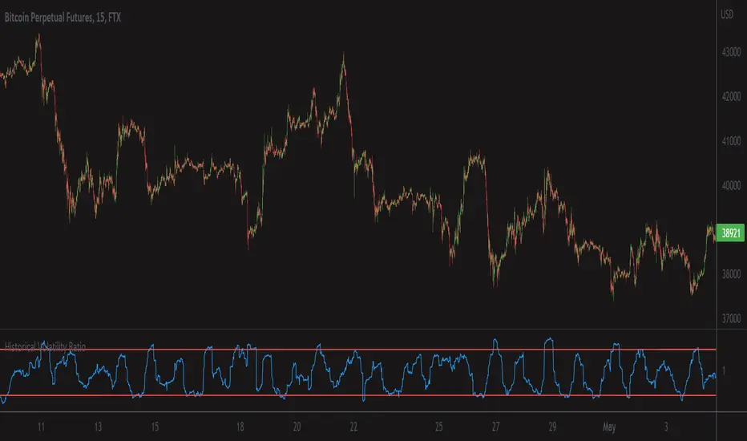Select the date 25 on the time axis
The height and width of the screenshot is (441, 747).
(x=438, y=427)
